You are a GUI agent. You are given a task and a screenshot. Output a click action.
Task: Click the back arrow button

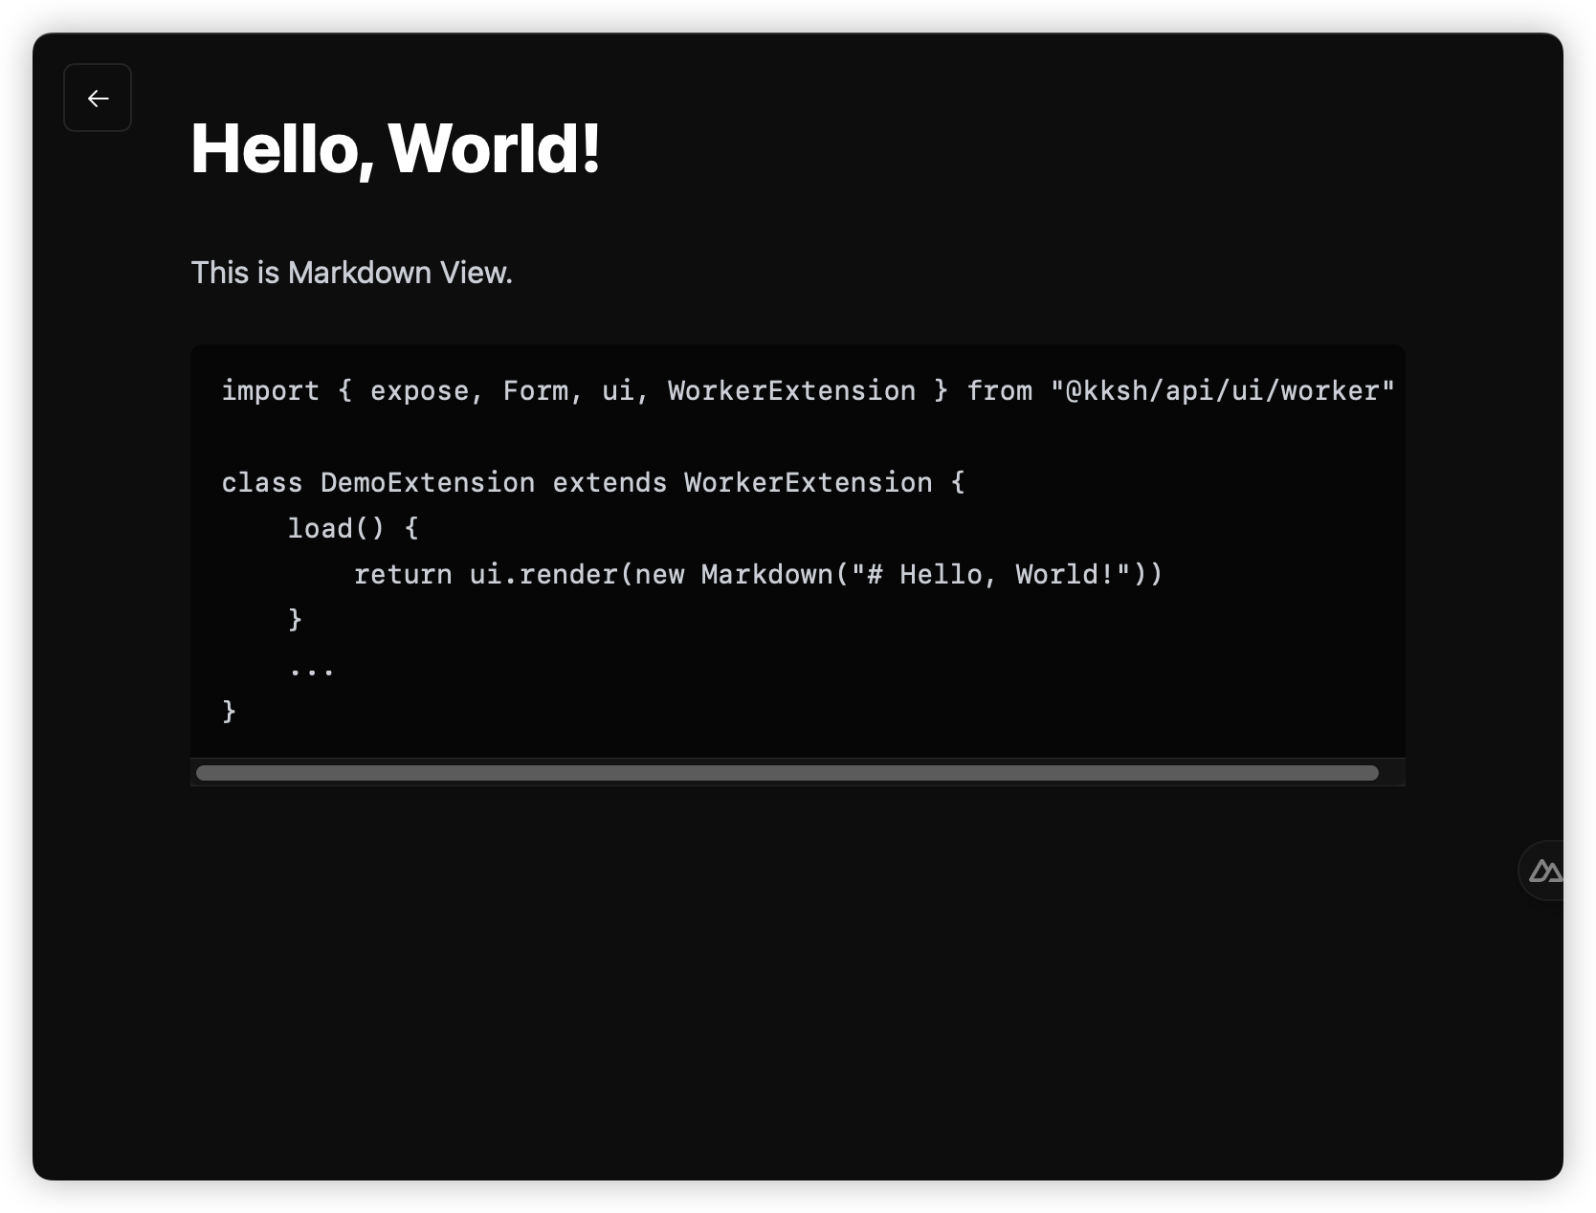click(98, 98)
